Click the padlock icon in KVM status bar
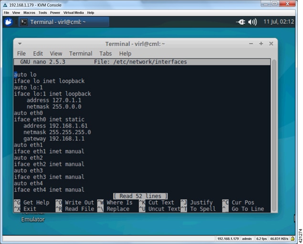This screenshot has width=303, height=244. tap(293, 238)
